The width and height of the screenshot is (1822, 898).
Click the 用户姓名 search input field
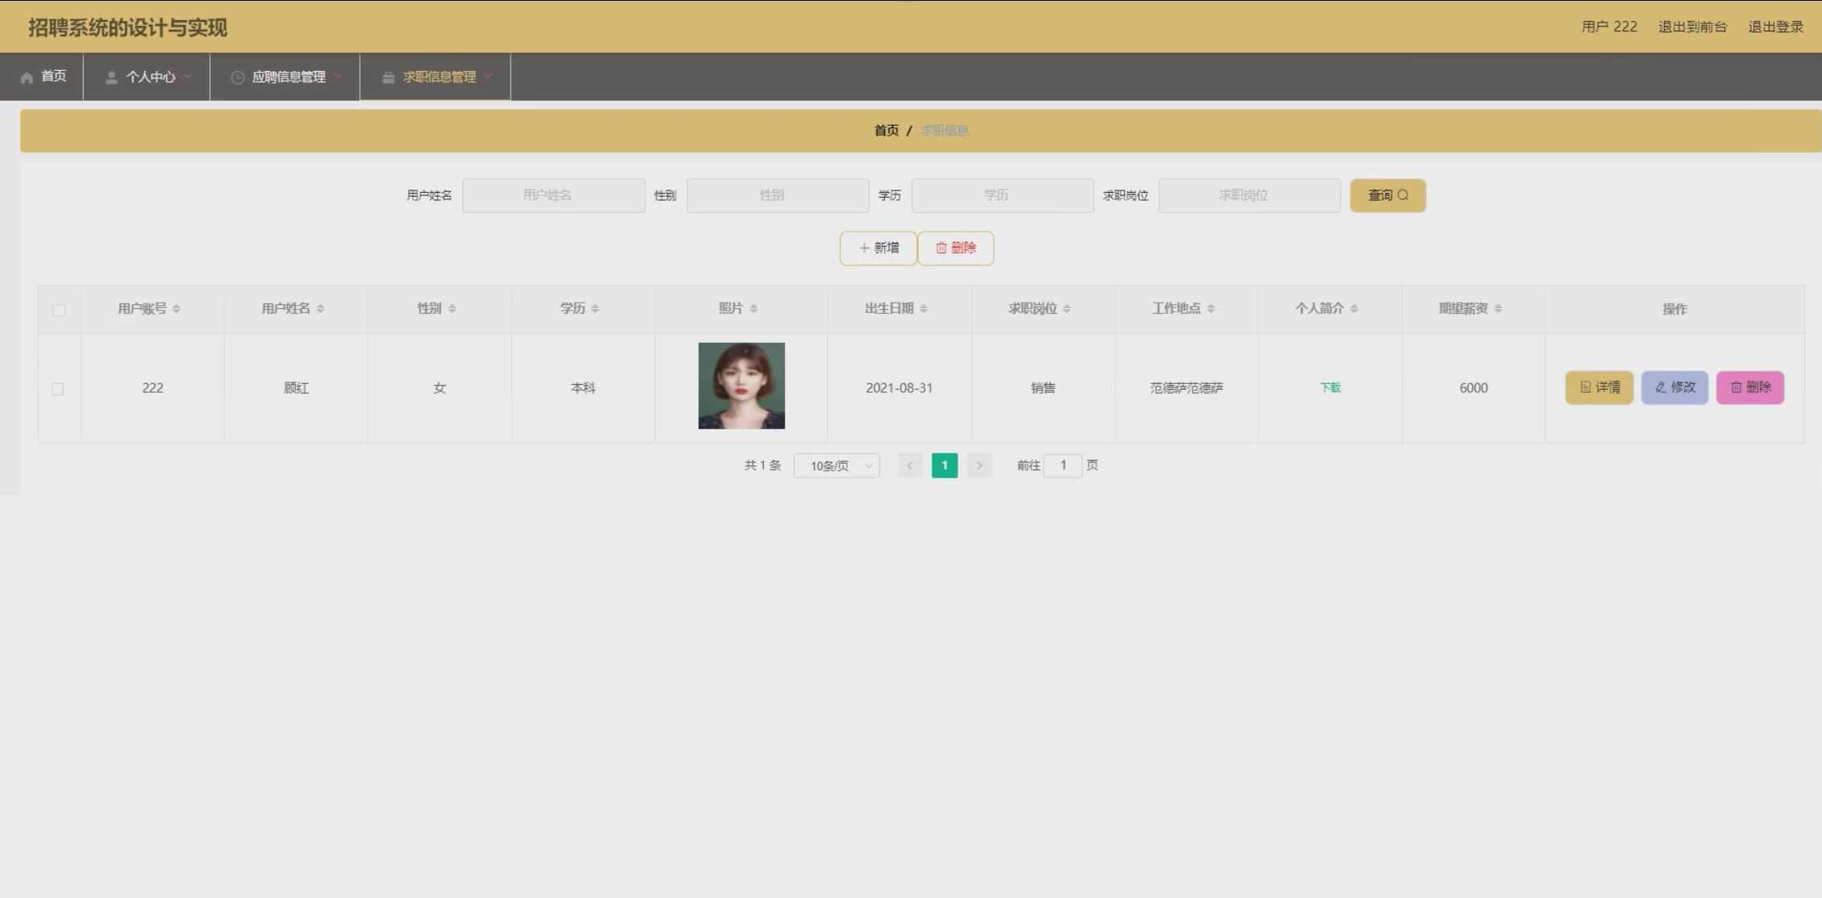click(x=553, y=196)
